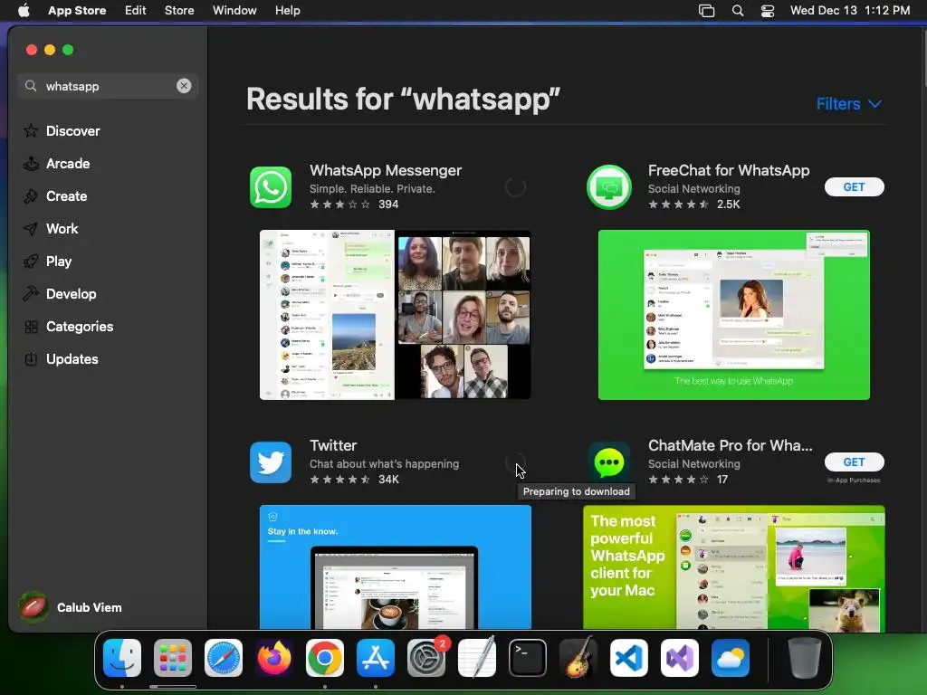Click Stage Manager icon in menu bar

tap(706, 10)
